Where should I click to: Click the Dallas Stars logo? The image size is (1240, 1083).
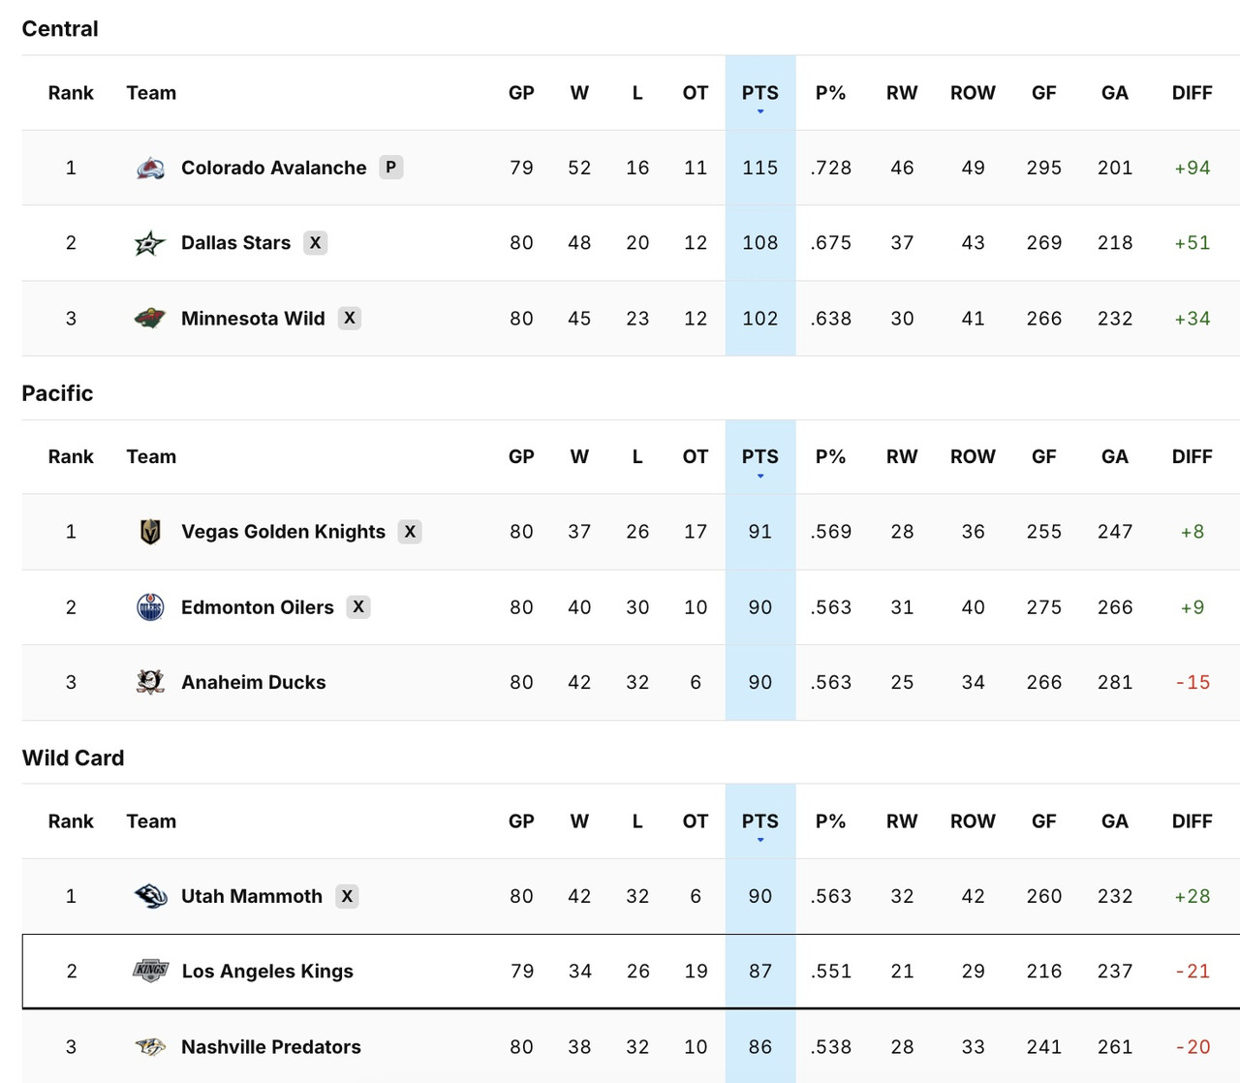pos(150,242)
